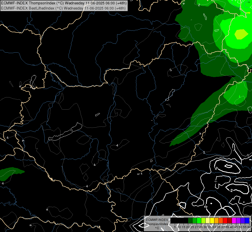Click the legend scale value 40
Screen dimensions: 252x232
(232, 227)
